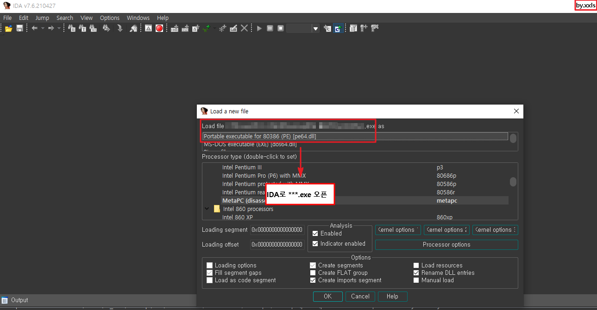Open the debugger selection combo box arrow
Screen dimensions: 597x310
point(316,29)
